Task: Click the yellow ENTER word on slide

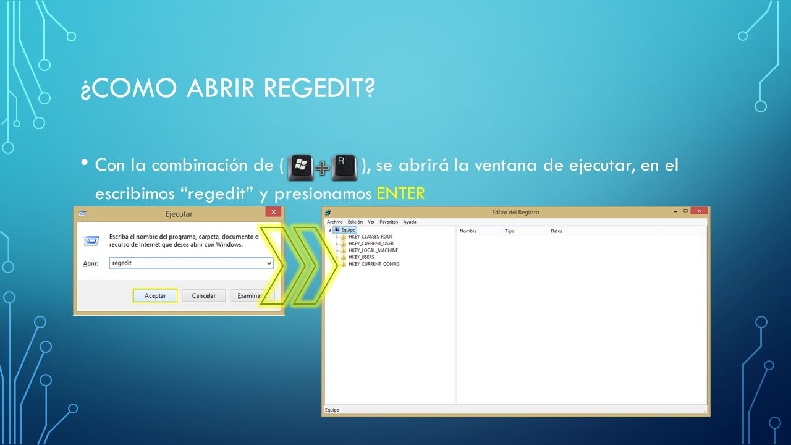Action: point(401,193)
